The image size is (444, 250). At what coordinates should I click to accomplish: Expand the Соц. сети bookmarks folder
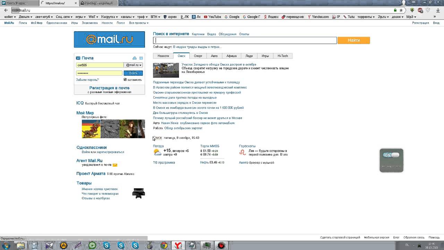pos(64,17)
